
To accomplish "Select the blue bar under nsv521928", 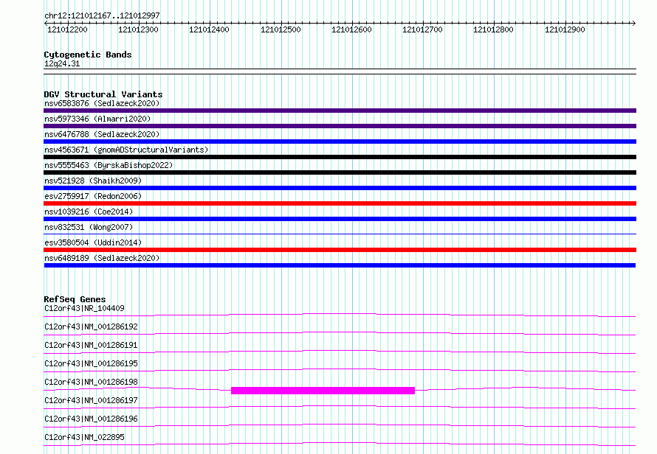I will 340,188.
